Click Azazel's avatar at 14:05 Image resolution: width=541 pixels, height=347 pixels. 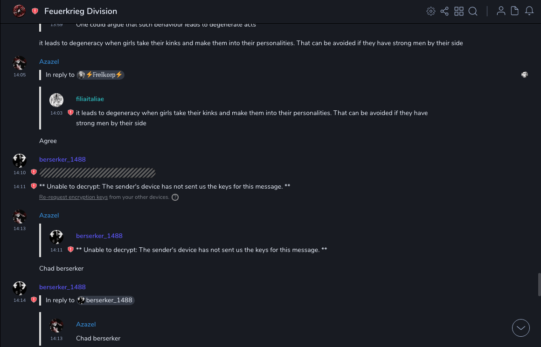pos(20,63)
